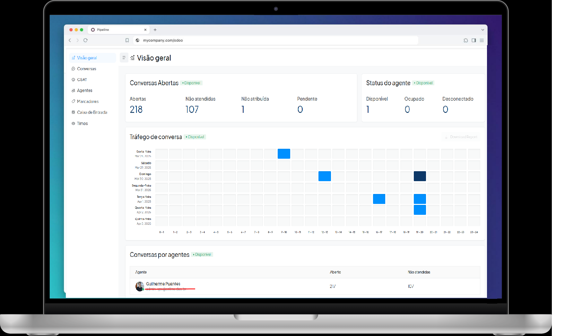Open a new browser tab with plus icon
565x336 pixels.
click(x=155, y=29)
